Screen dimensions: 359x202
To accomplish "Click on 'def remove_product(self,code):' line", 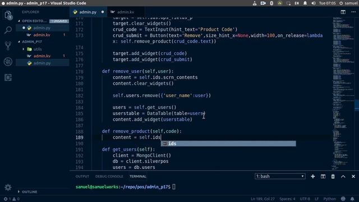I will pos(142,131).
